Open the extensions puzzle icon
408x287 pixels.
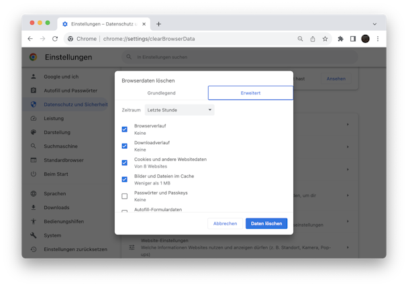(340, 39)
